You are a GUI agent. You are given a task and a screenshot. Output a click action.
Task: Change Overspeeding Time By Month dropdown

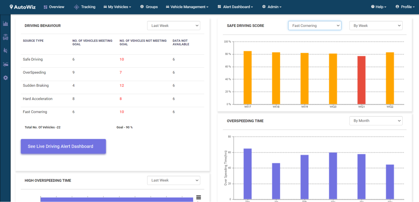[x=376, y=121]
